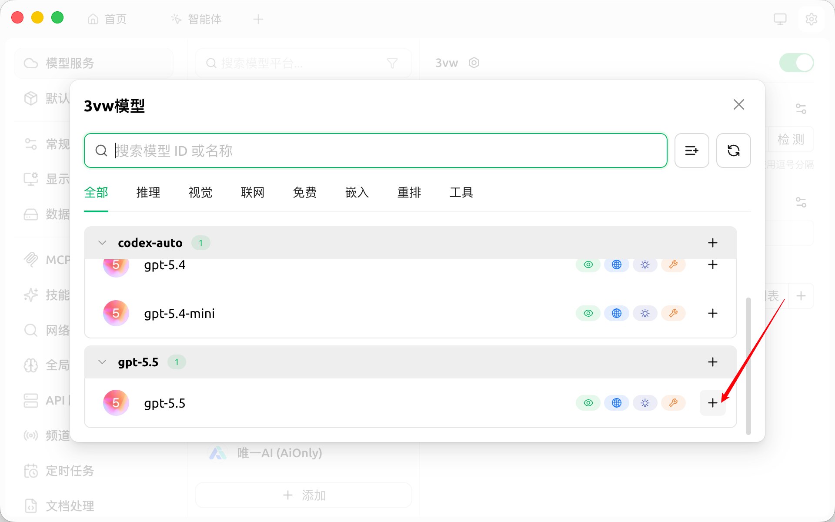Open the 智能体 tab
The image size is (835, 522).
[x=196, y=19]
